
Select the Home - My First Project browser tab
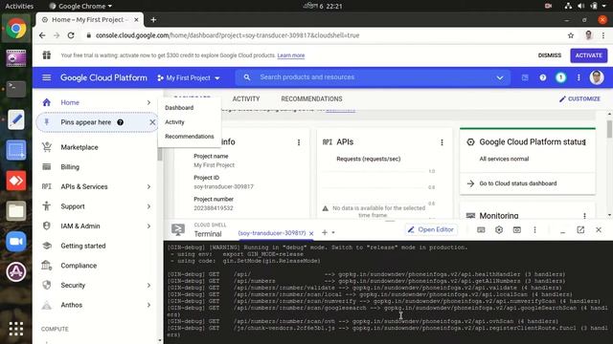tap(89, 19)
